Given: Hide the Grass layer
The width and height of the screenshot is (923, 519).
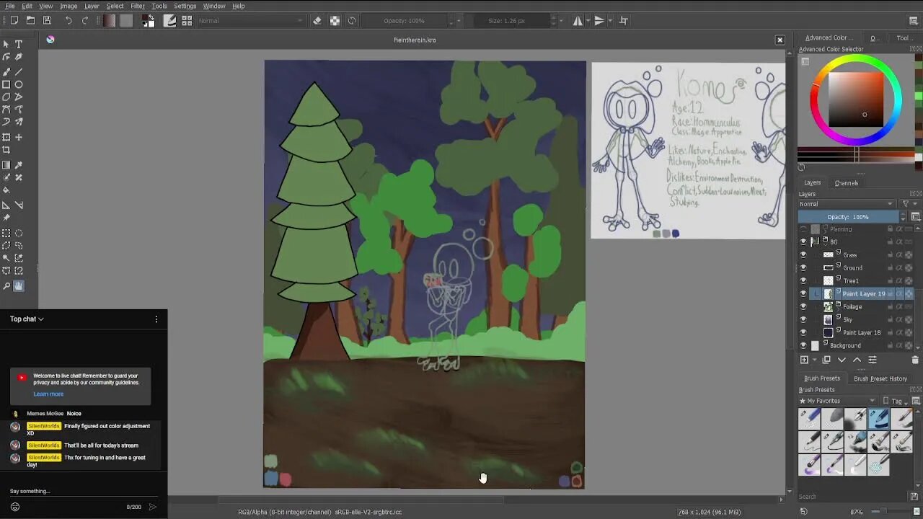Looking at the screenshot, I should coord(803,254).
